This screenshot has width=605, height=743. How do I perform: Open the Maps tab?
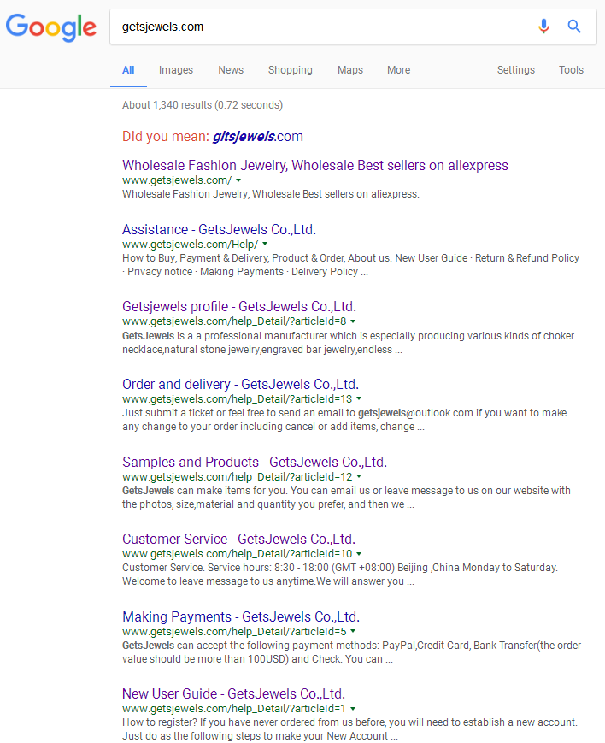coord(350,70)
